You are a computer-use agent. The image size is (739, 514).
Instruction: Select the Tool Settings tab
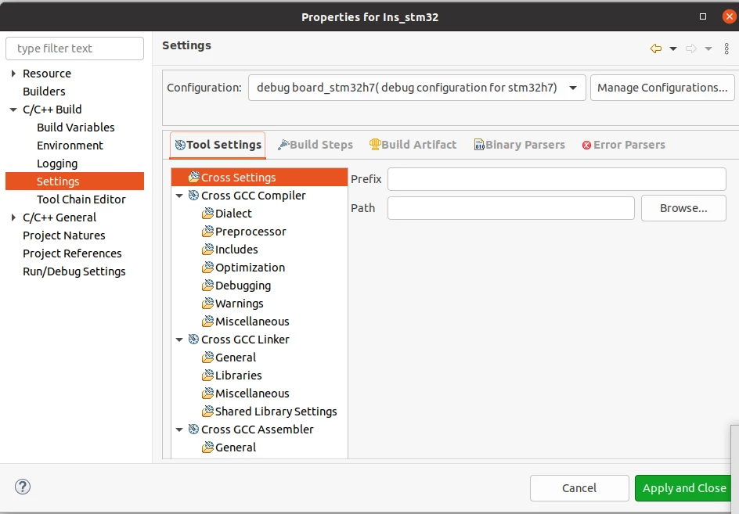218,145
